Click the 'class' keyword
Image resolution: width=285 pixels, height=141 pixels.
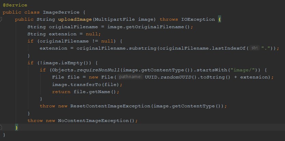(x=32, y=12)
